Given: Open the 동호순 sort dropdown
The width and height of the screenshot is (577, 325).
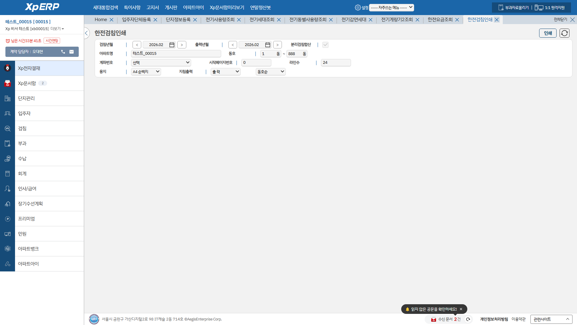Looking at the screenshot, I should click(x=270, y=72).
